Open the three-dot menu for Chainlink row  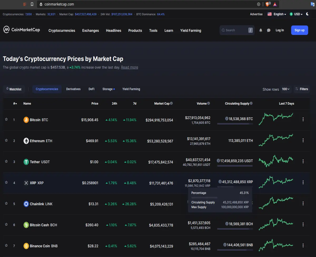tap(303, 203)
